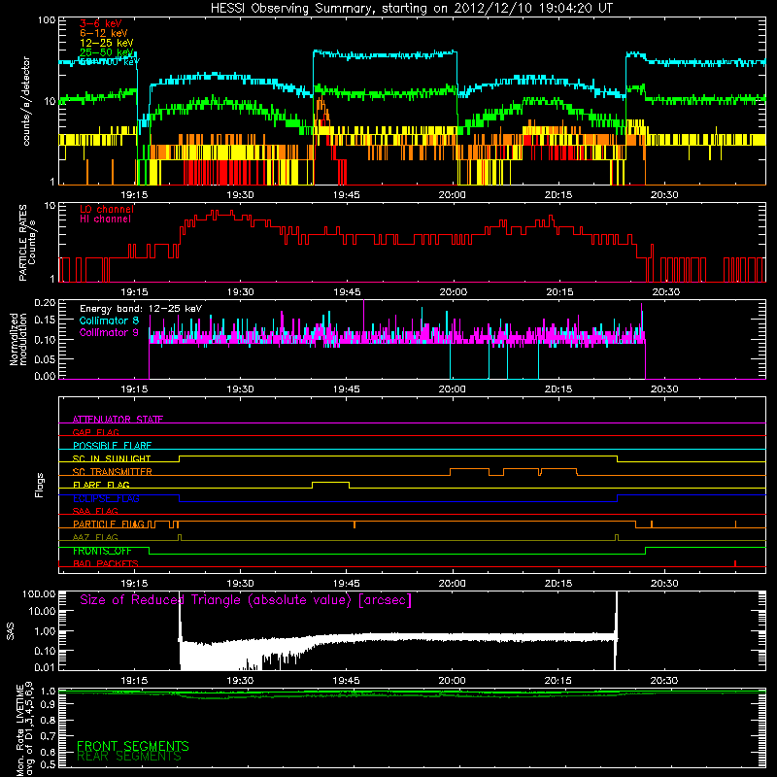Click the 10.00 tick on the SAS axis
777x777 pixels.
pyautogui.click(x=42, y=611)
